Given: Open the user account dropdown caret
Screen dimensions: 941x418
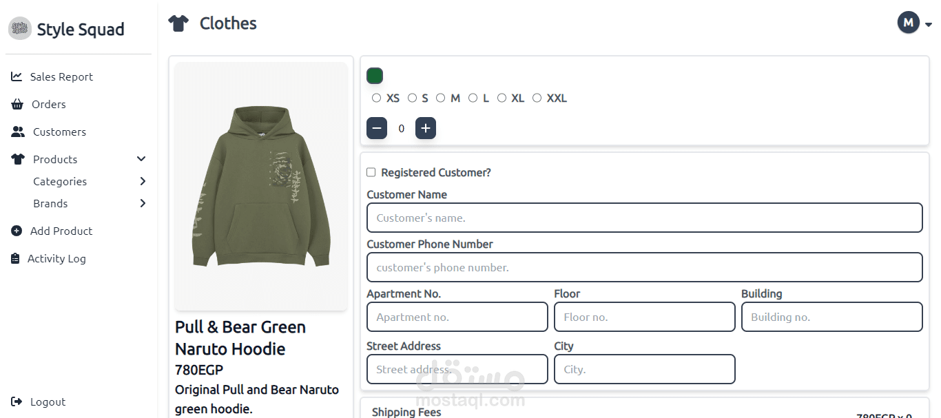Looking at the screenshot, I should [x=928, y=24].
